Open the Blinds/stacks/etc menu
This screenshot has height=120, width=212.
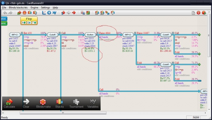click(18, 8)
